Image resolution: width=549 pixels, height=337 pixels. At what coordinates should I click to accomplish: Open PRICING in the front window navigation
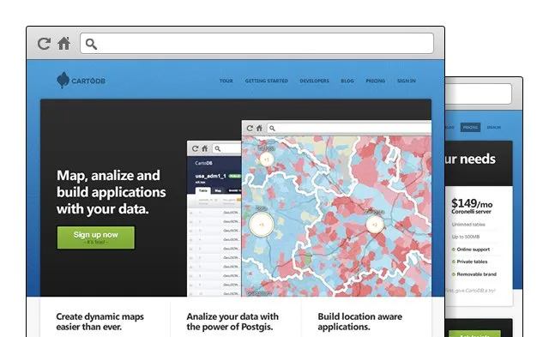[x=376, y=81]
